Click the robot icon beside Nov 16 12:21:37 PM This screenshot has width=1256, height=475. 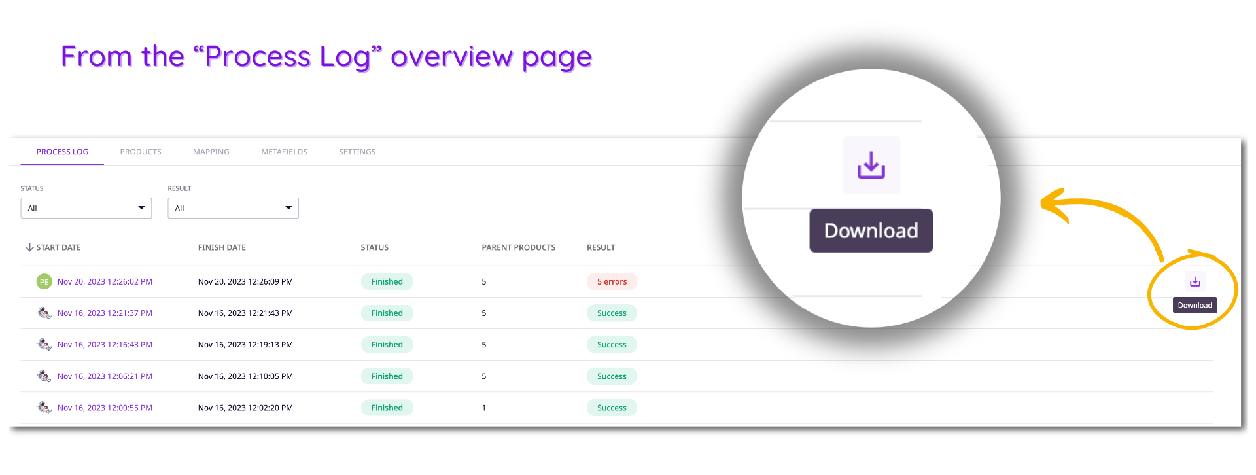click(x=44, y=313)
